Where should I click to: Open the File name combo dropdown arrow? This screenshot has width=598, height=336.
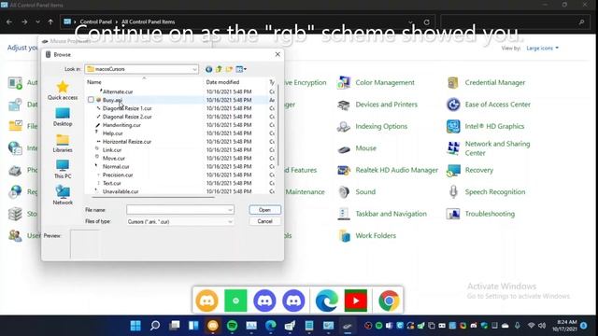230,210
